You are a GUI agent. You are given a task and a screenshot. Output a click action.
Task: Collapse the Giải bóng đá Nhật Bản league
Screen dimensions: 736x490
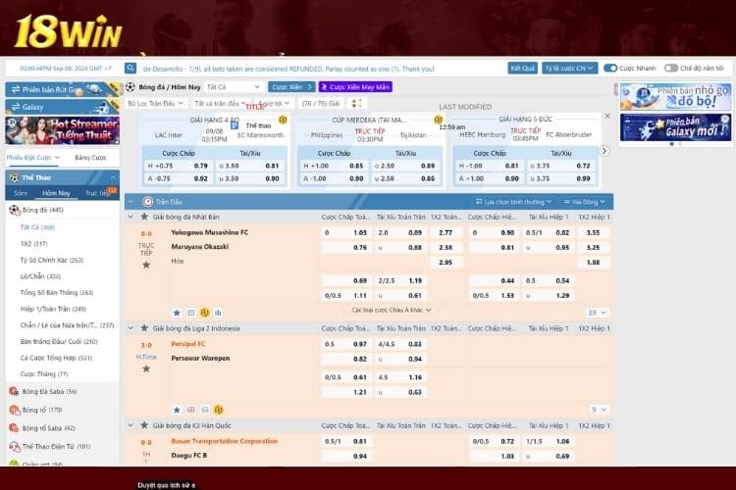[131, 217]
